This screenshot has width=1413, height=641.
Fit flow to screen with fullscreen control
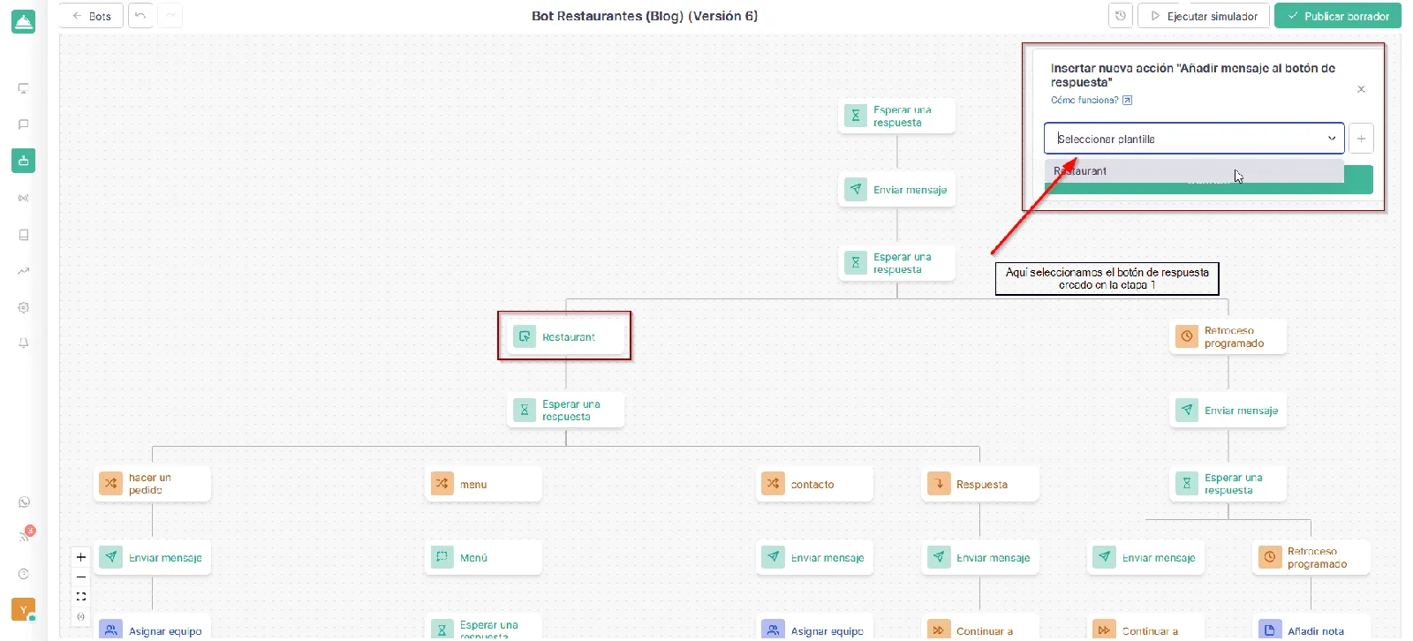(x=81, y=596)
